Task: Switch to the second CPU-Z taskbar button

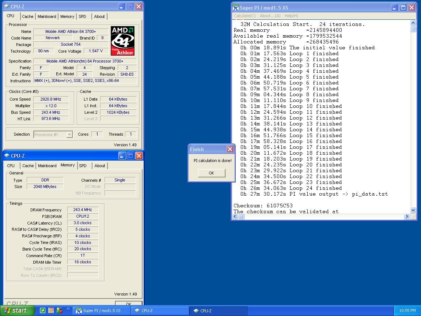Action: click(218, 311)
